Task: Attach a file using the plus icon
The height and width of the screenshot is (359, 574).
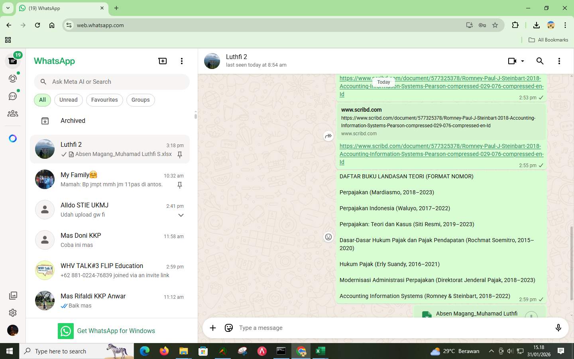Action: [213, 327]
